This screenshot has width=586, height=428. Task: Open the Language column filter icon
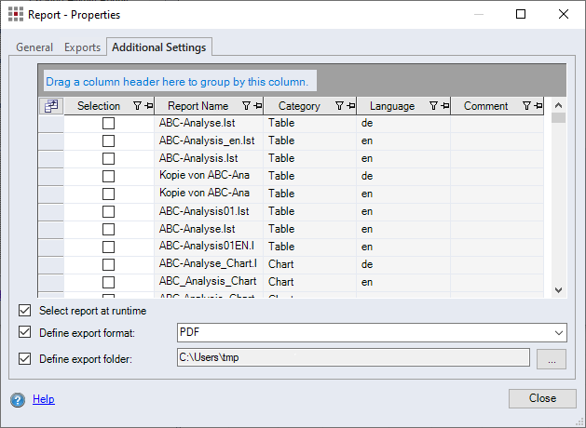click(x=433, y=106)
